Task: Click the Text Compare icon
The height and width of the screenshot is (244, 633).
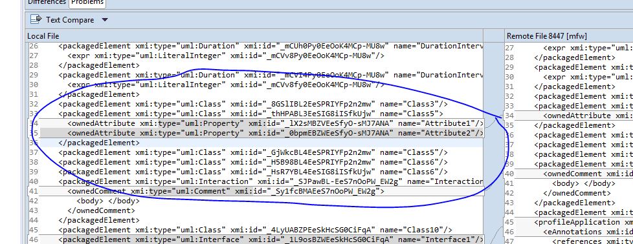Action: (36, 19)
